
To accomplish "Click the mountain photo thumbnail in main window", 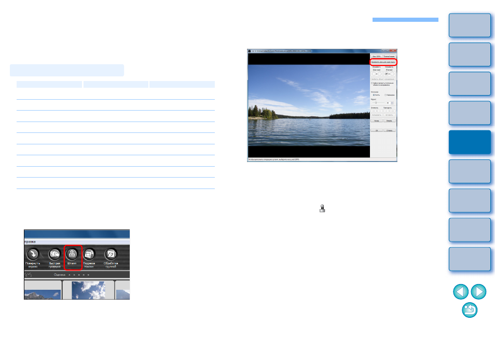I will (43, 295).
